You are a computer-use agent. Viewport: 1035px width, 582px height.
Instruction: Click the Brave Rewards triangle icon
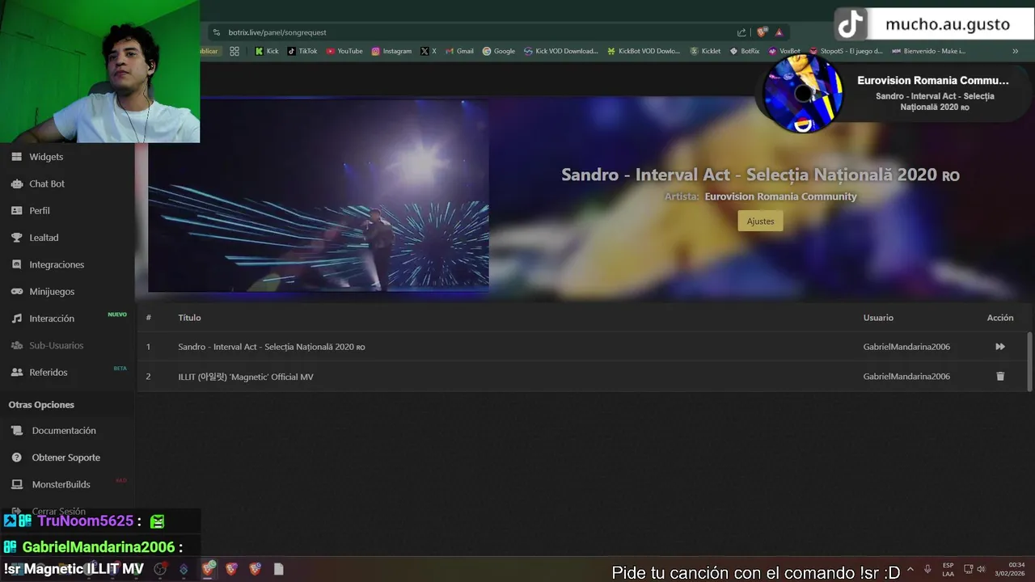[779, 32]
